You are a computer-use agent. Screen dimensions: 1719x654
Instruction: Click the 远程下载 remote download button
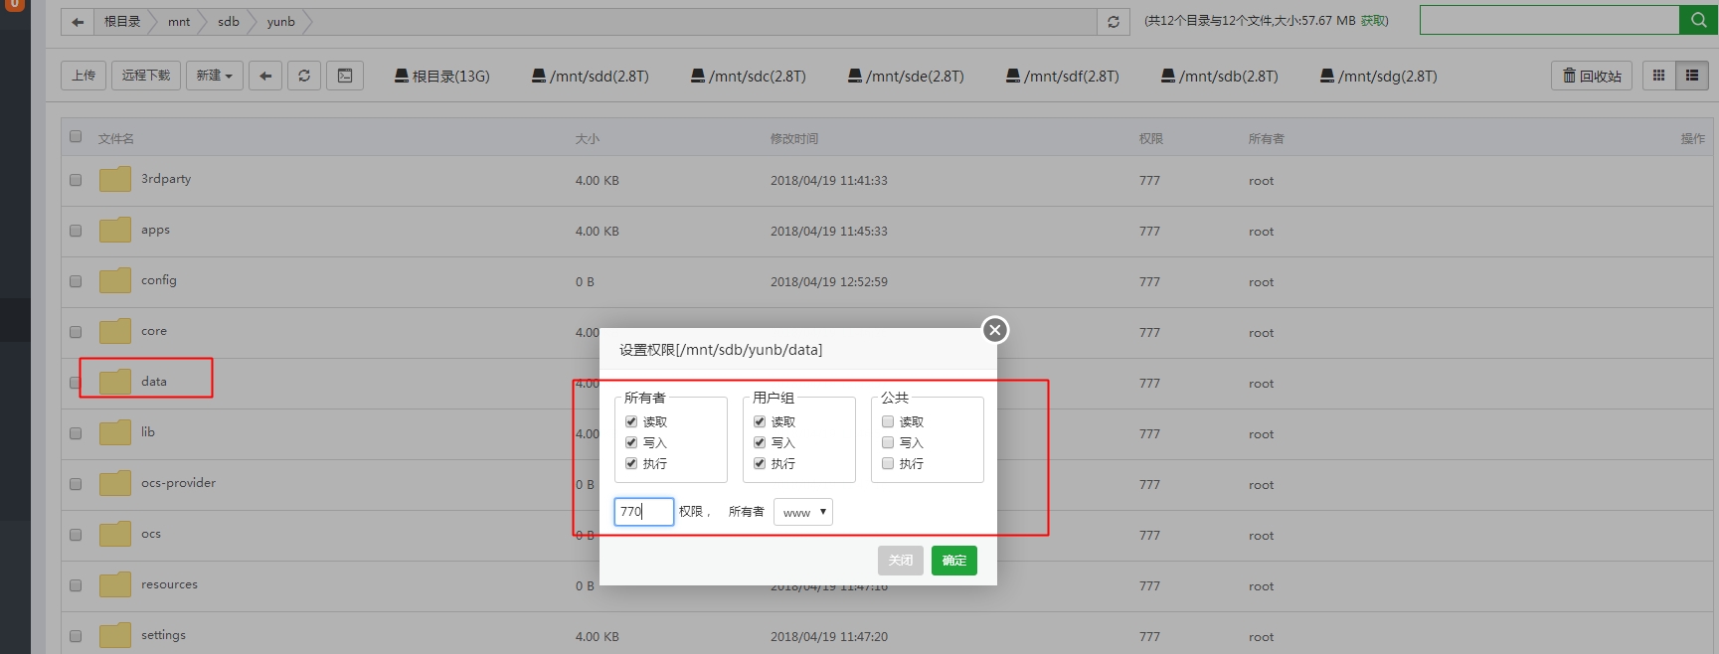pos(146,76)
